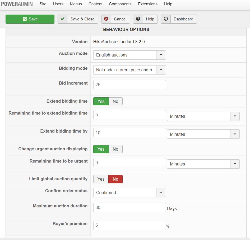Click the question mark Help icon
The height and width of the screenshot is (240, 250).
coord(138,19)
